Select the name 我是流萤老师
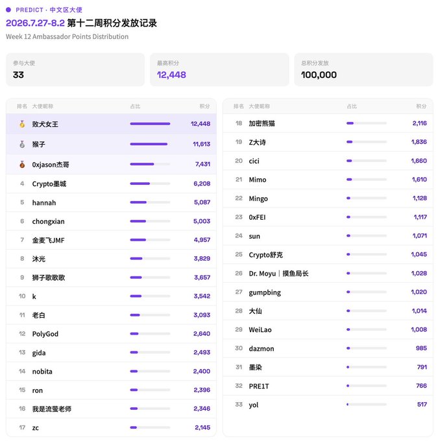 coord(51,409)
